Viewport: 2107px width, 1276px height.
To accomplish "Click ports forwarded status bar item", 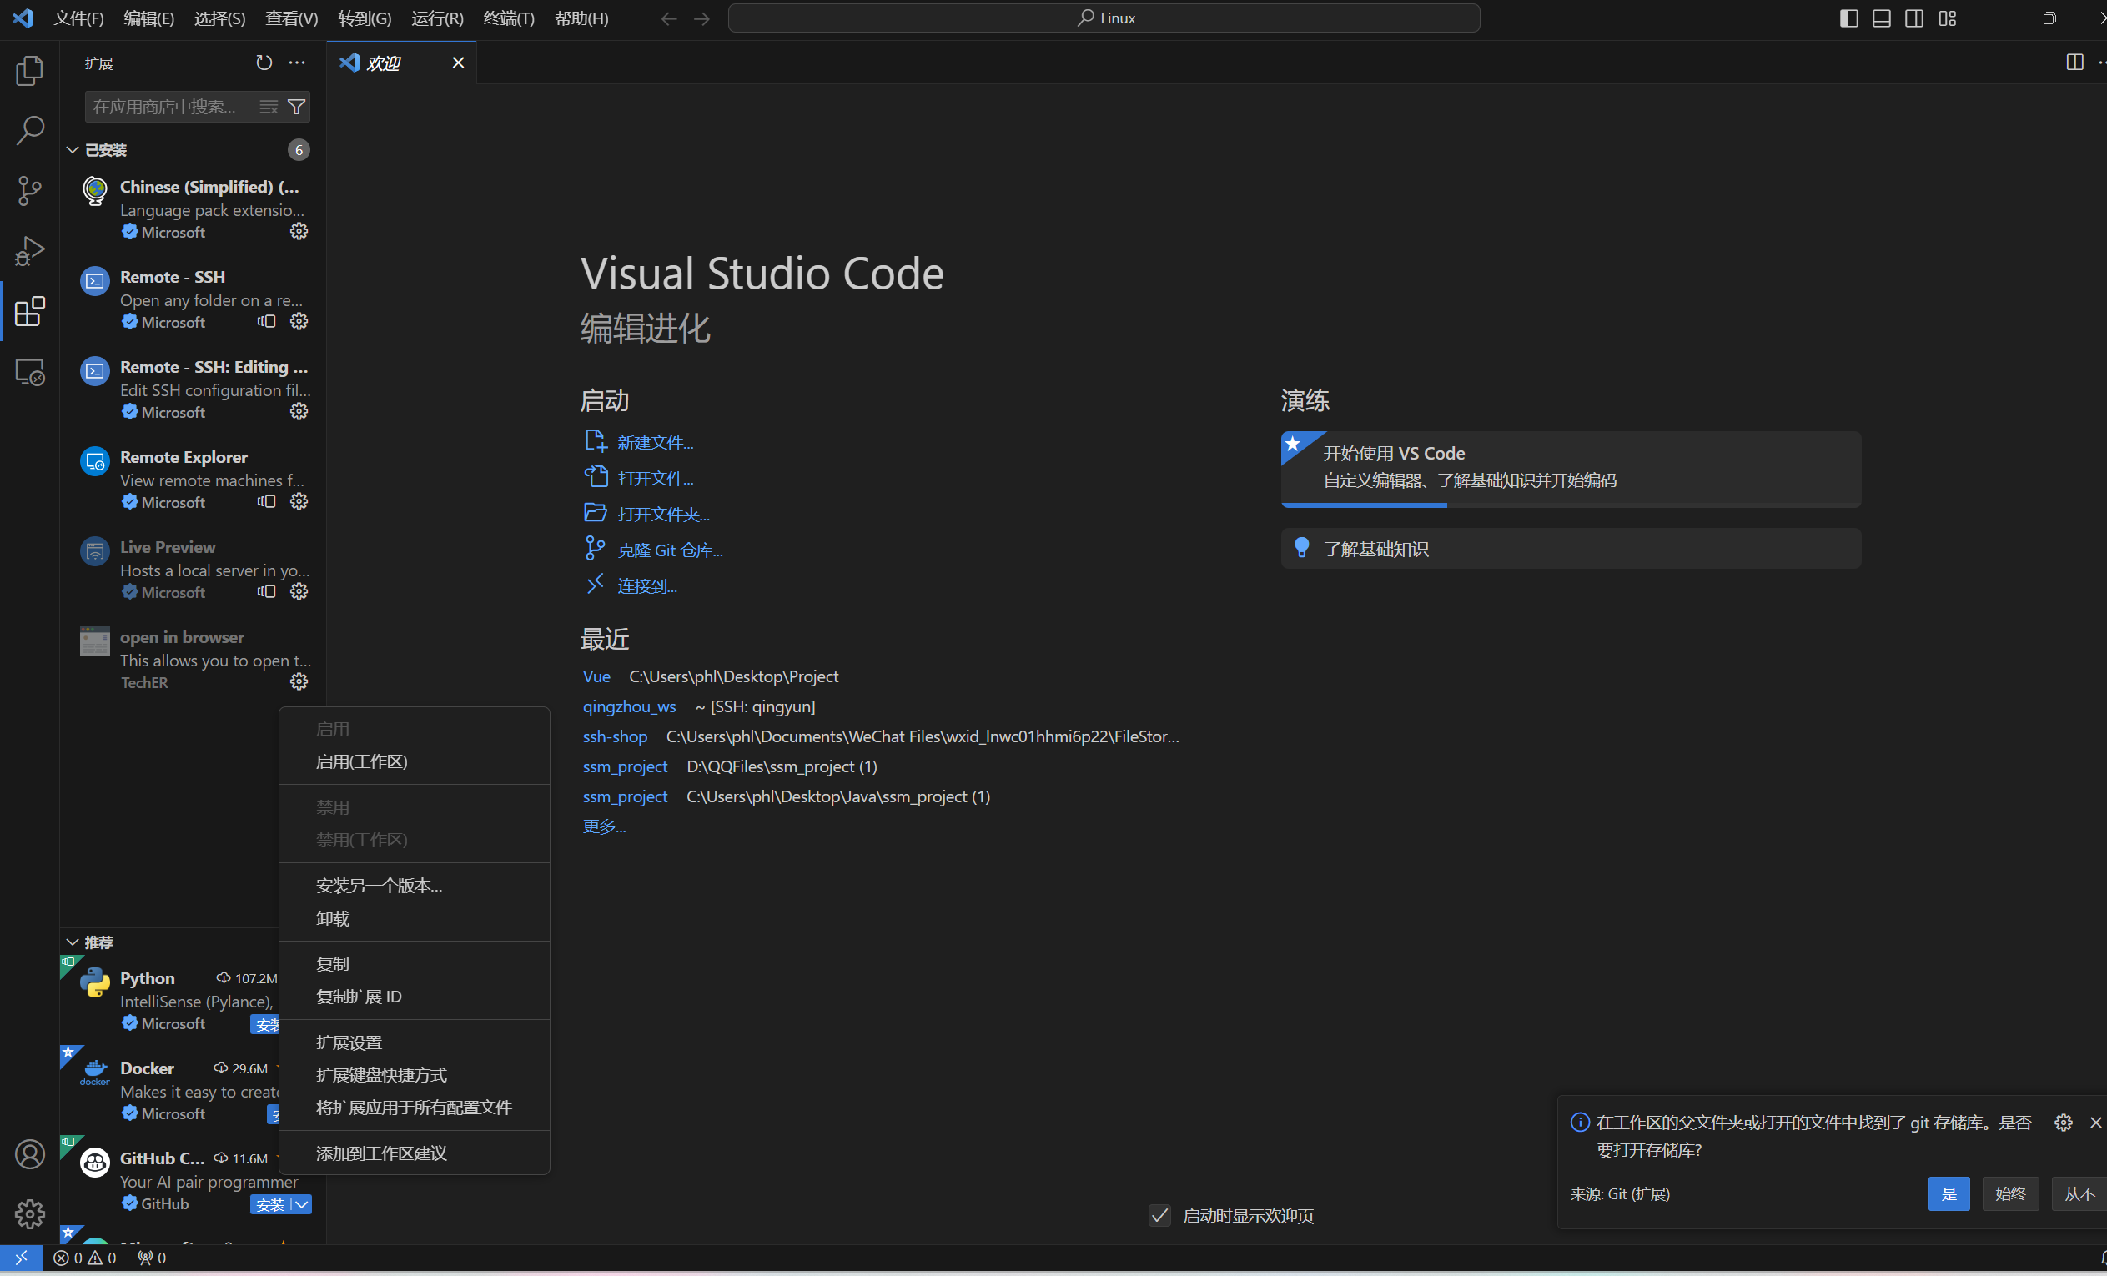I will click(x=152, y=1258).
